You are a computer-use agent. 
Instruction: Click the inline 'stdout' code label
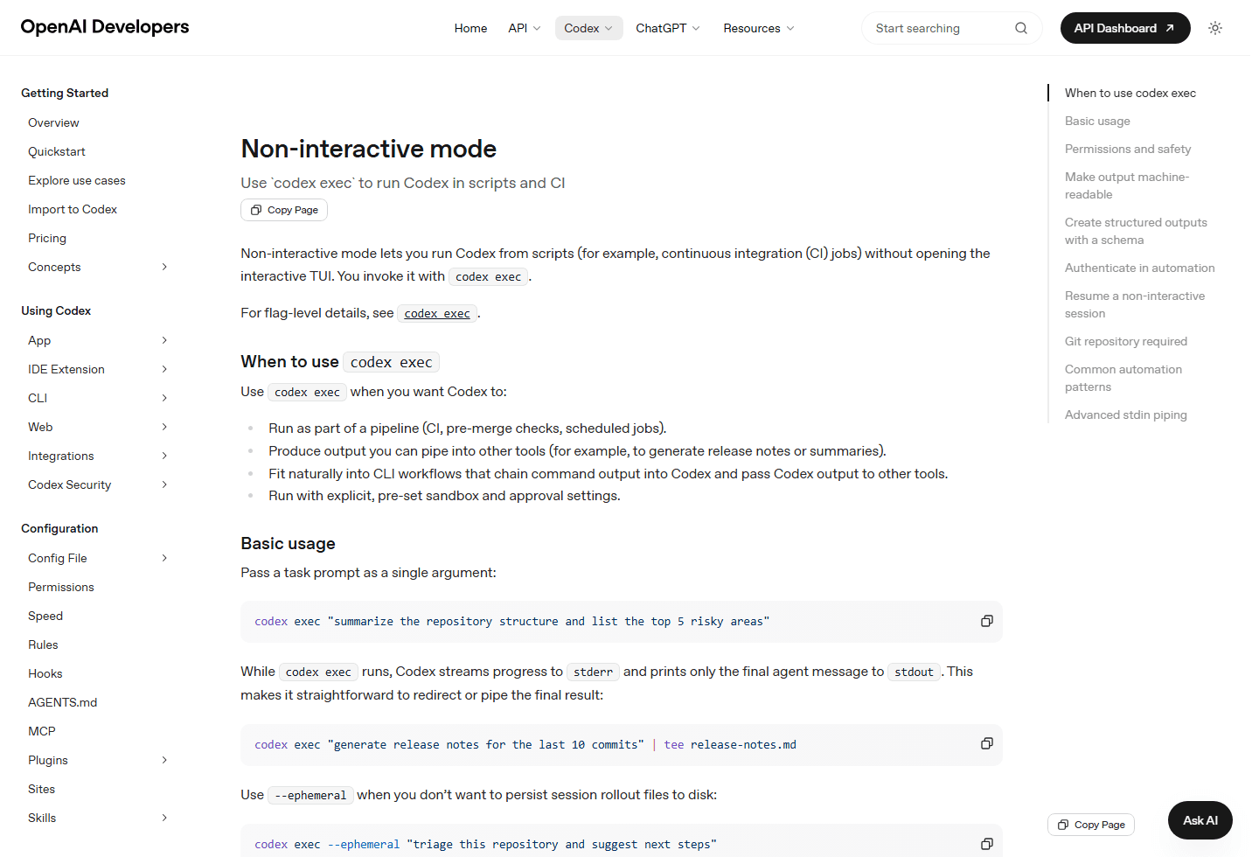point(915,672)
